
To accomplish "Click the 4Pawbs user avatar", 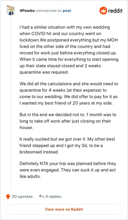I will point(11,10).
